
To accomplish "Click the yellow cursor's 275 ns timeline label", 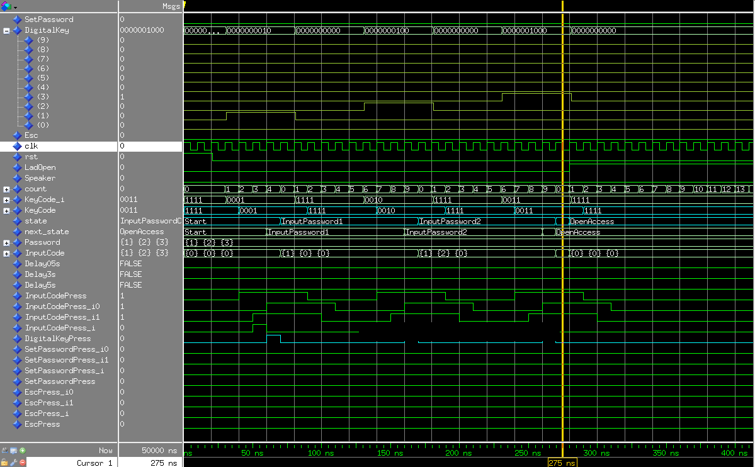I will click(x=562, y=463).
